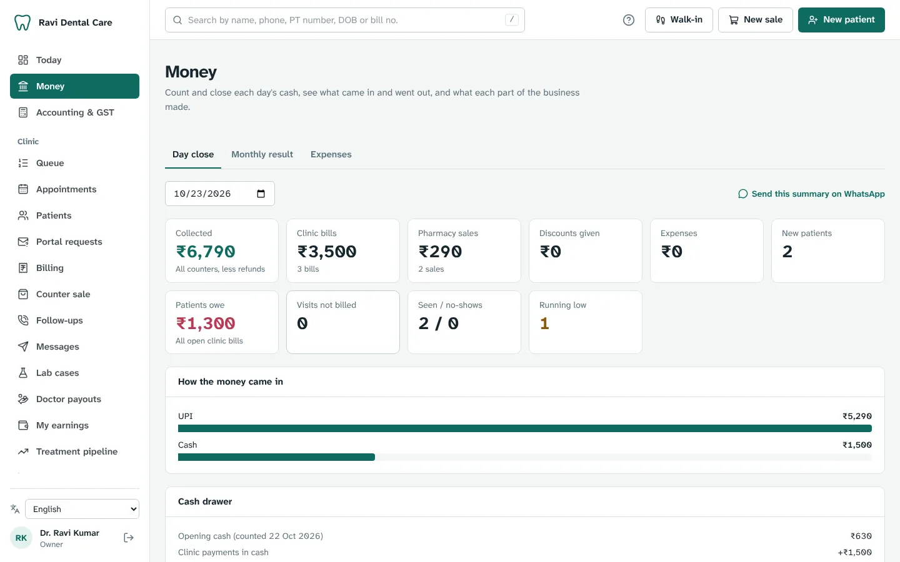This screenshot has width=900, height=562.
Task: Send this summary on WhatsApp
Action: pos(811,194)
